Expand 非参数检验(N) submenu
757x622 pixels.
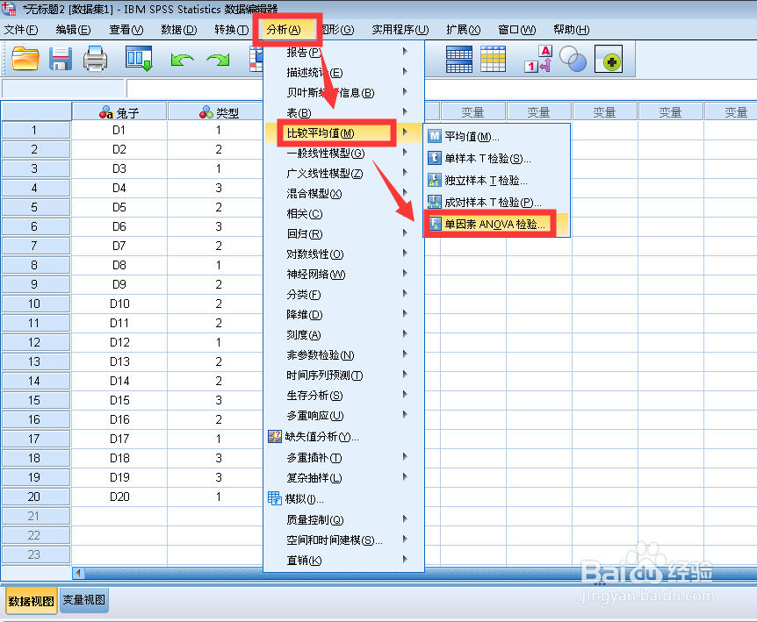pos(343,355)
